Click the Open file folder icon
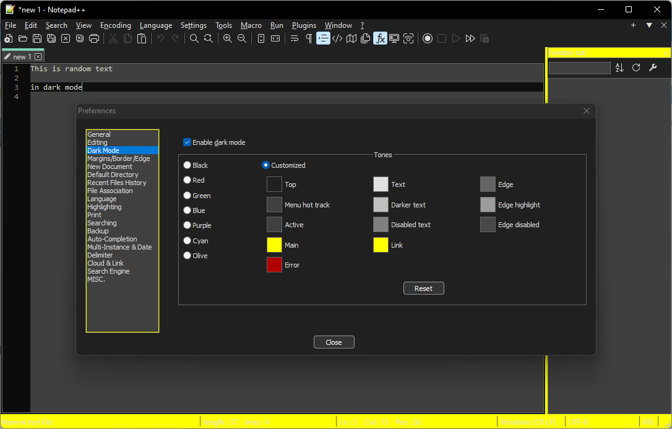This screenshot has width=672, height=429. pos(23,38)
